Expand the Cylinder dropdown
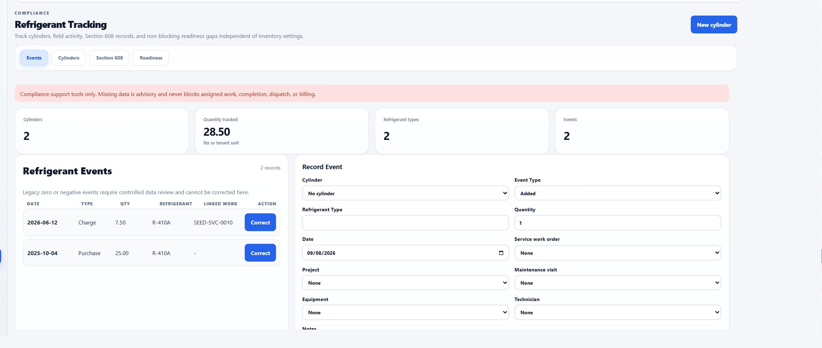The image size is (822, 348). 405,193
